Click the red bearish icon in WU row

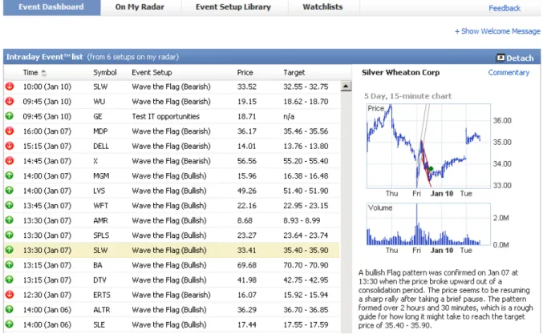point(10,101)
